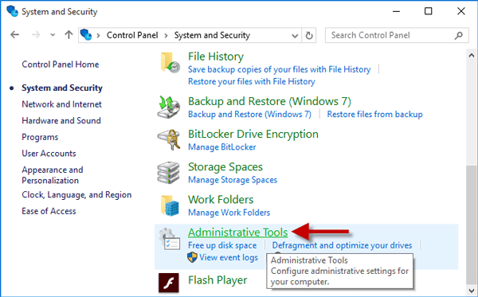Click the Backup and Restore icon
Image resolution: width=478 pixels, height=297 pixels.
click(x=169, y=107)
